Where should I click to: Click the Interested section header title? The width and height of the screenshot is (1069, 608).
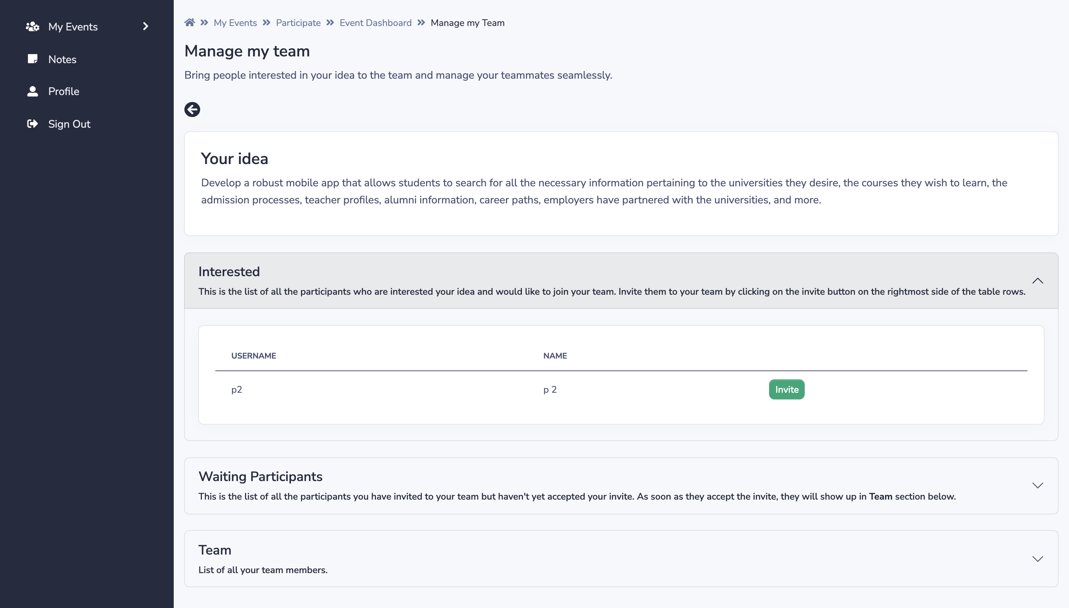pos(229,271)
